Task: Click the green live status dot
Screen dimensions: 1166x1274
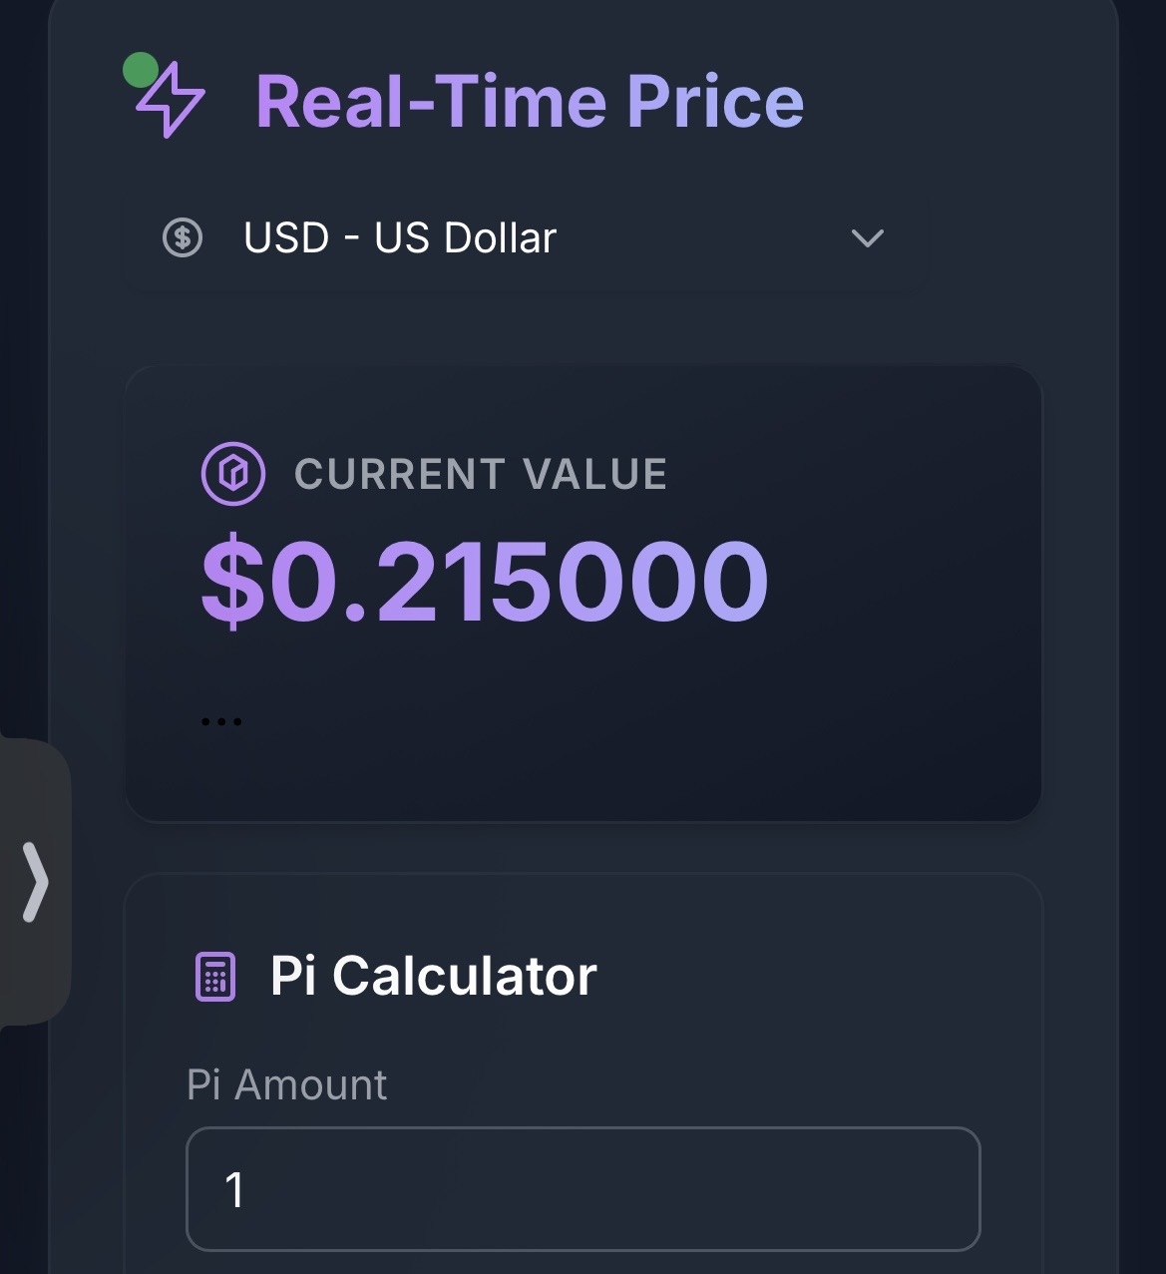Action: 140,70
